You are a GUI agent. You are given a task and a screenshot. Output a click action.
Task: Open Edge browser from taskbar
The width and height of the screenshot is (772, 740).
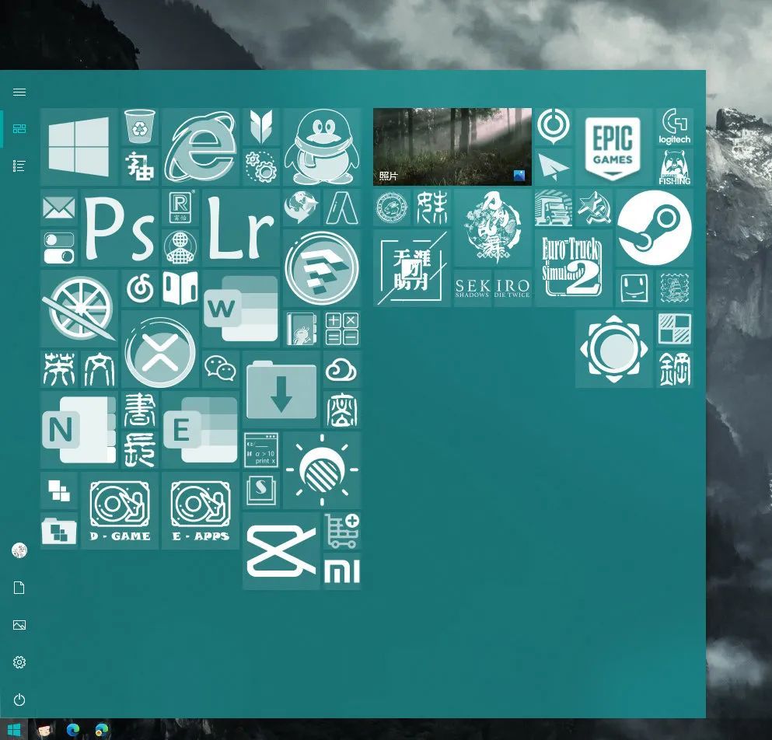click(73, 730)
